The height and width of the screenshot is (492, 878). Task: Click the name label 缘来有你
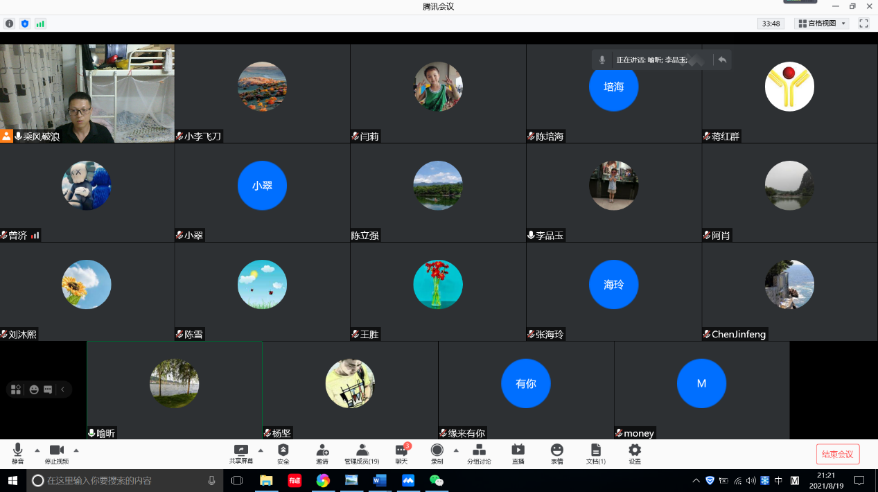[466, 433]
